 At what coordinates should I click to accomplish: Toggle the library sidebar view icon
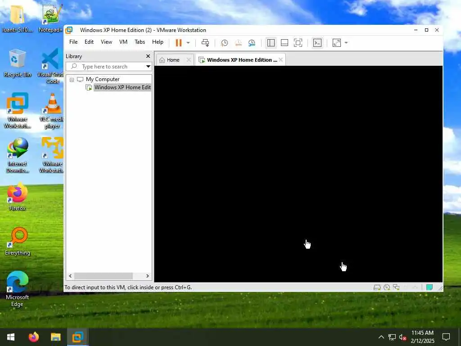271,43
